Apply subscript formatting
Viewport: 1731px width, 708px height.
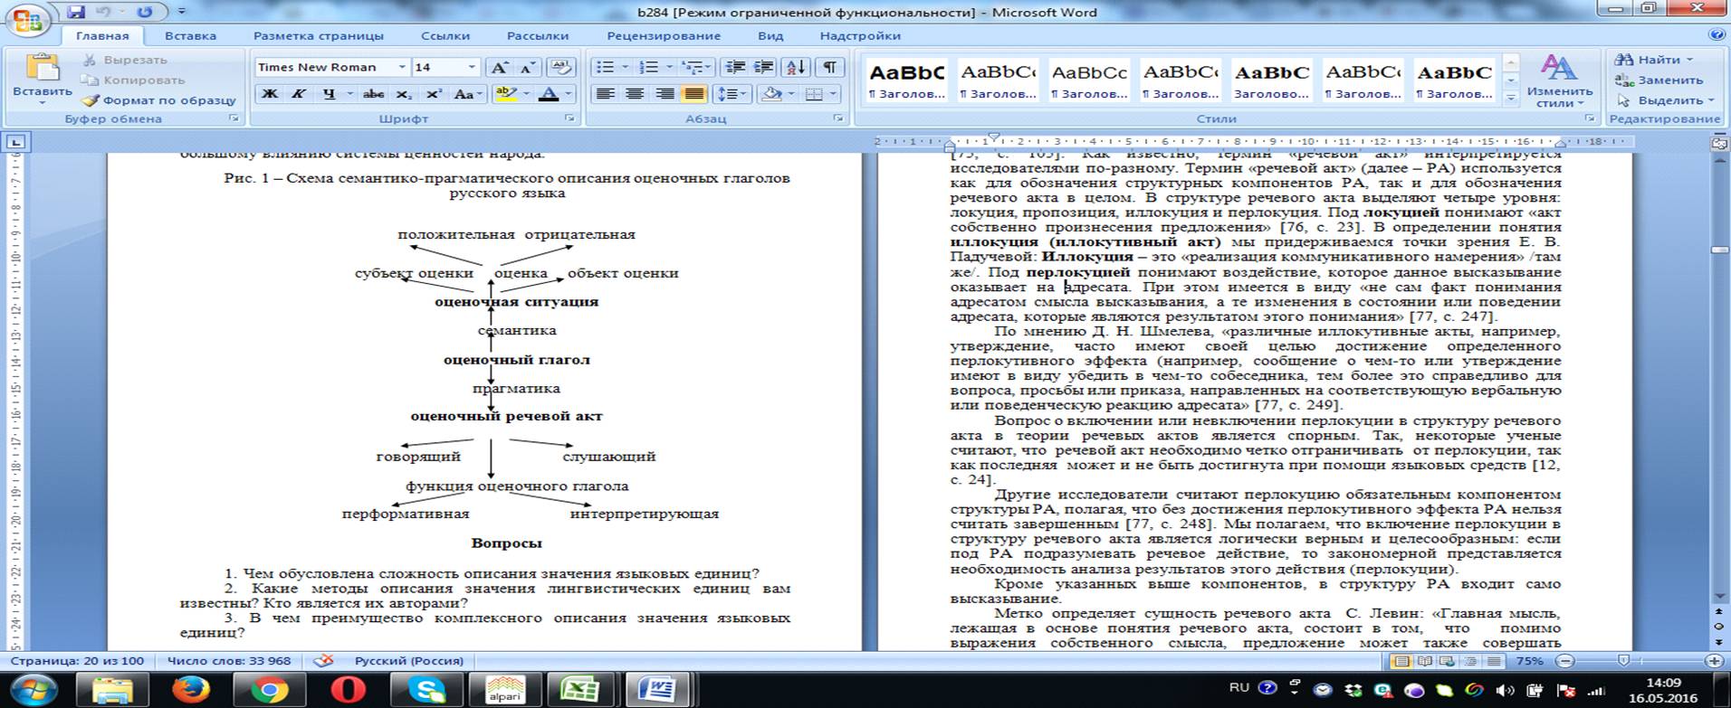(x=405, y=94)
